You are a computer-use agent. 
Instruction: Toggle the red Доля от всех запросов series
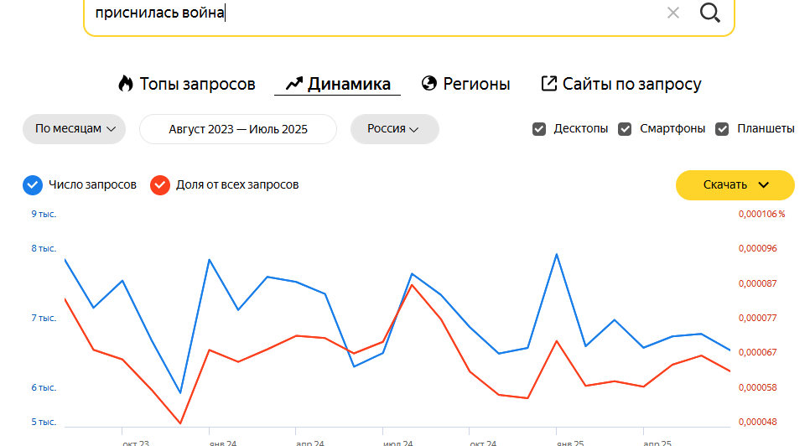(160, 185)
